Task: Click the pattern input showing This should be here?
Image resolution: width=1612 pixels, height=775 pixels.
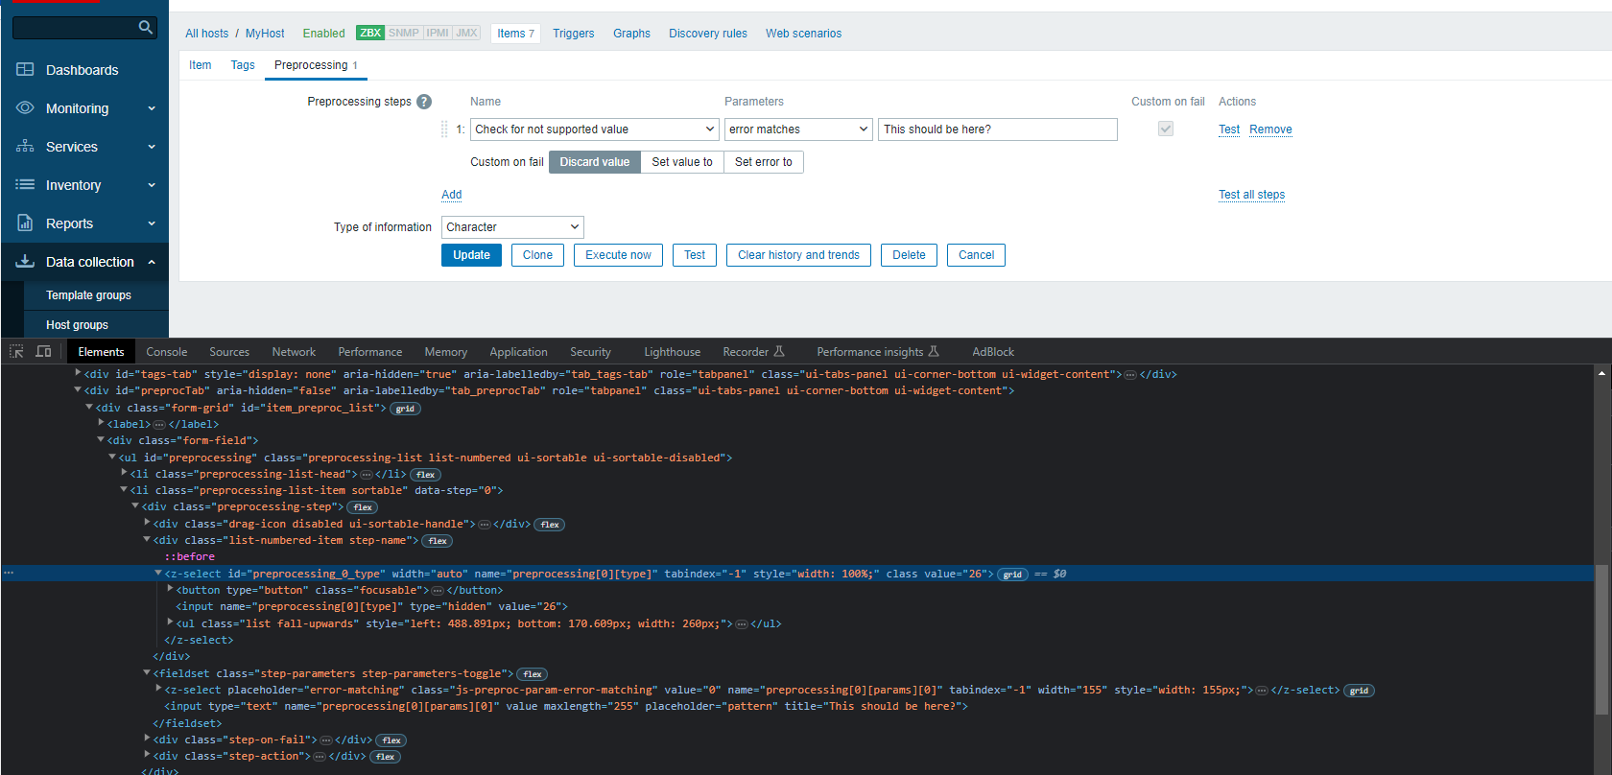Action: point(998,129)
